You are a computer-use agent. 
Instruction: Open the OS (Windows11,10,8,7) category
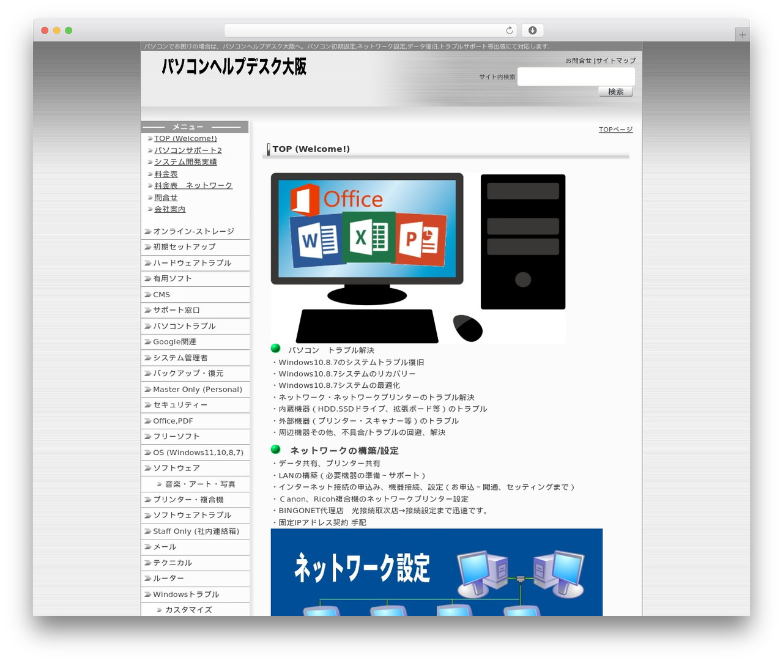tap(195, 453)
